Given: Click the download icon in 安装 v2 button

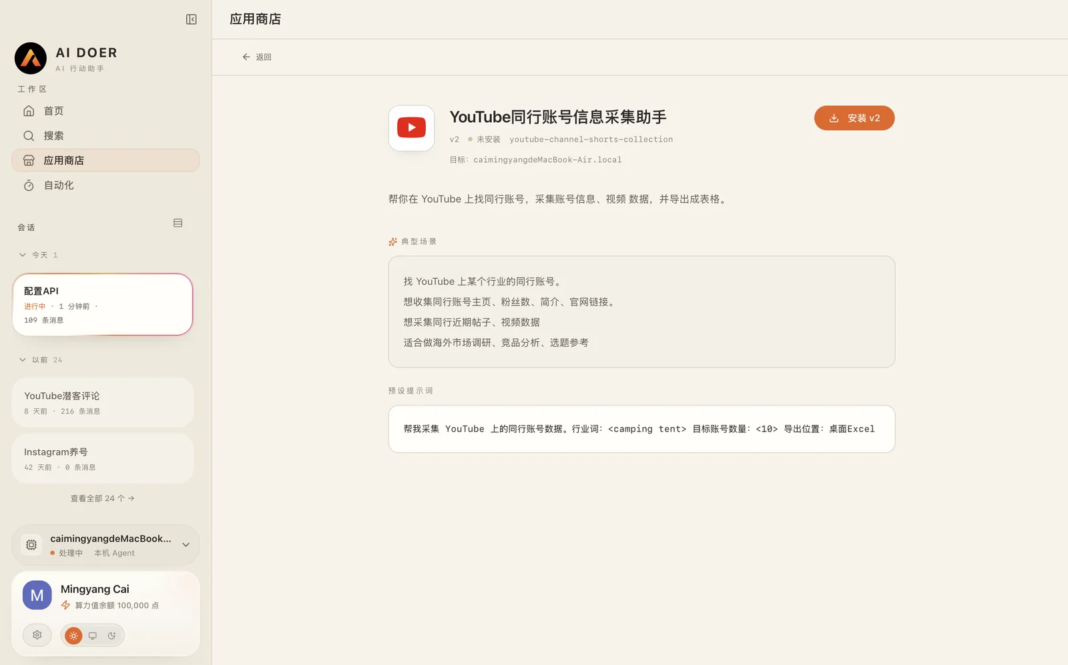Looking at the screenshot, I should (x=834, y=118).
